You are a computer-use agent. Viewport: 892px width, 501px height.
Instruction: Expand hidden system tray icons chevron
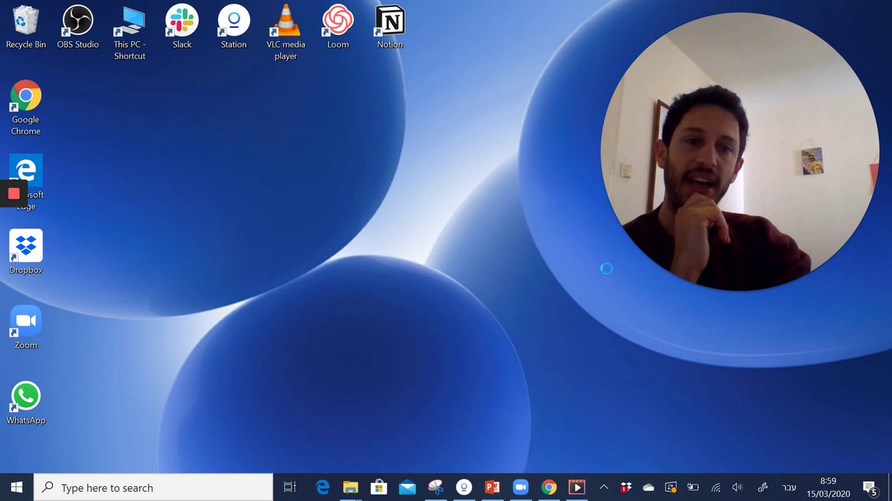pos(603,488)
